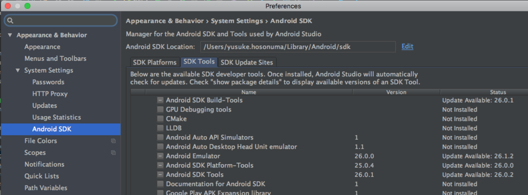Open Usage Statistics settings
Screen dimensions: 528x195
tap(57, 118)
